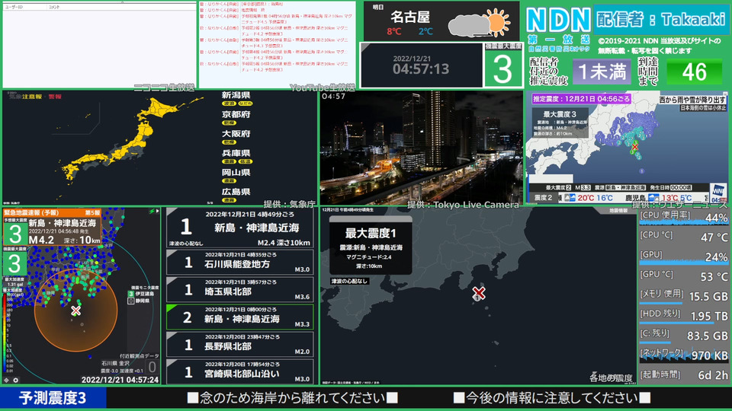
Task: Click the blue 予測震度3 label on the ticker
Action: (53, 398)
